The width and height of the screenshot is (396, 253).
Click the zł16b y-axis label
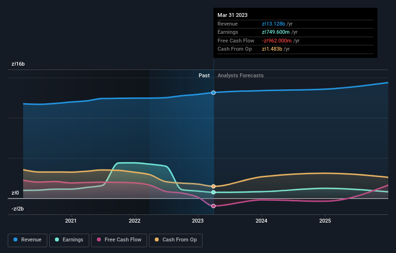coord(18,64)
